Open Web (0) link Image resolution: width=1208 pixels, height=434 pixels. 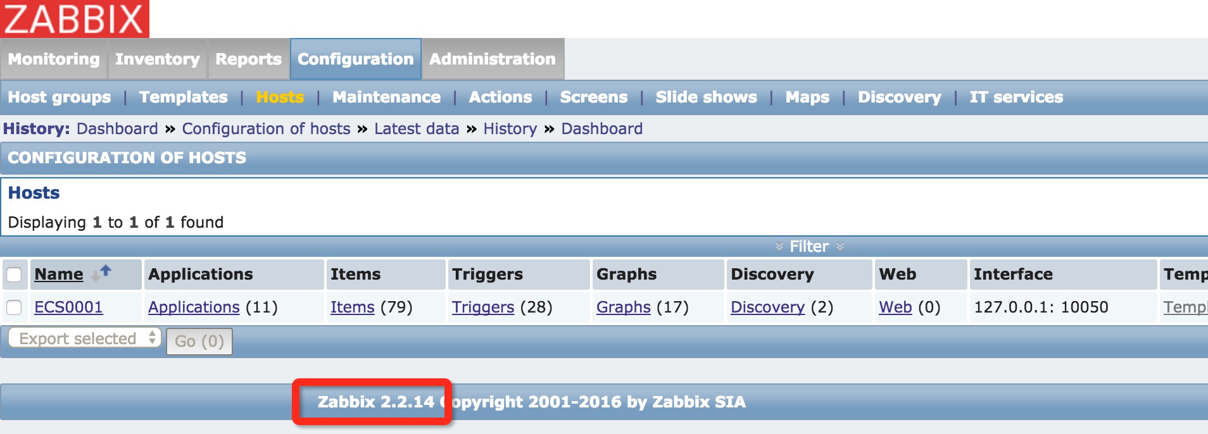895,307
